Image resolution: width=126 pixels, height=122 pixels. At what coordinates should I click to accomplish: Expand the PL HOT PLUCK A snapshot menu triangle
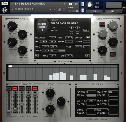[x=13, y=9]
